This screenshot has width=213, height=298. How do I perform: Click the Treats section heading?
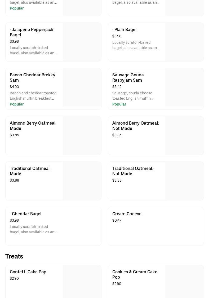tap(14, 256)
